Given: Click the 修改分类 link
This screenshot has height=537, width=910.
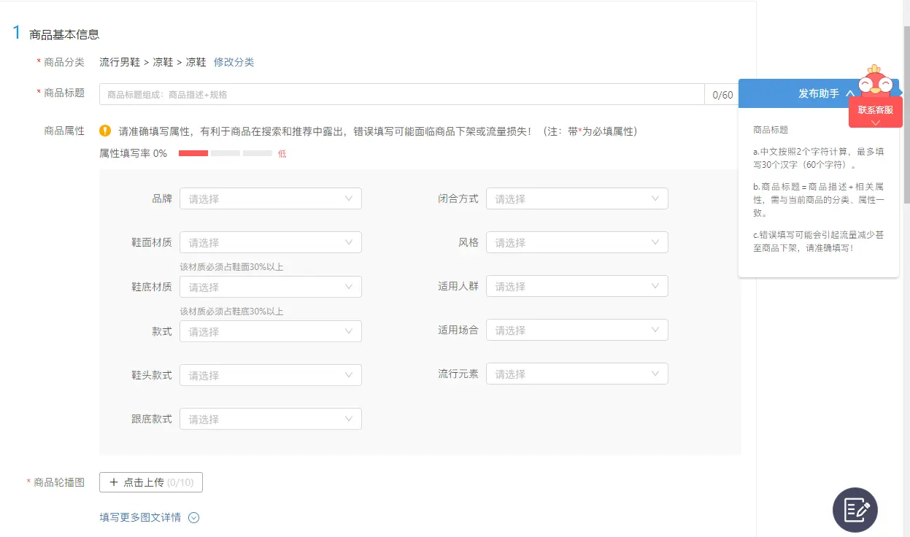Looking at the screenshot, I should [234, 62].
